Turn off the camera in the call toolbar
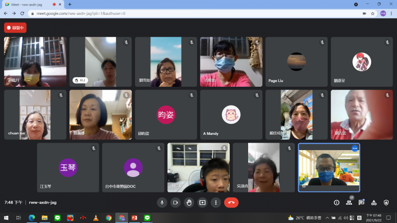This screenshot has height=223, width=397. 175,202
